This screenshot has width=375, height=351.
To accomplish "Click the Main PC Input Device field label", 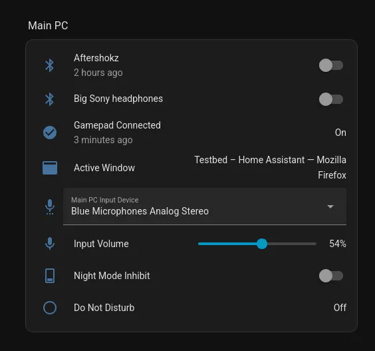I will click(x=105, y=200).
